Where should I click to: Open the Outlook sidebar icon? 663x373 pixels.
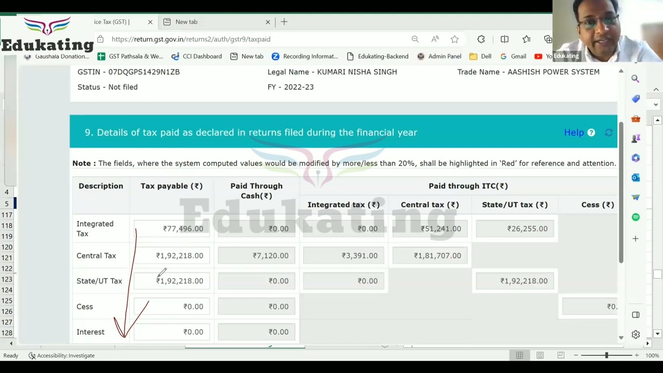pos(636,178)
